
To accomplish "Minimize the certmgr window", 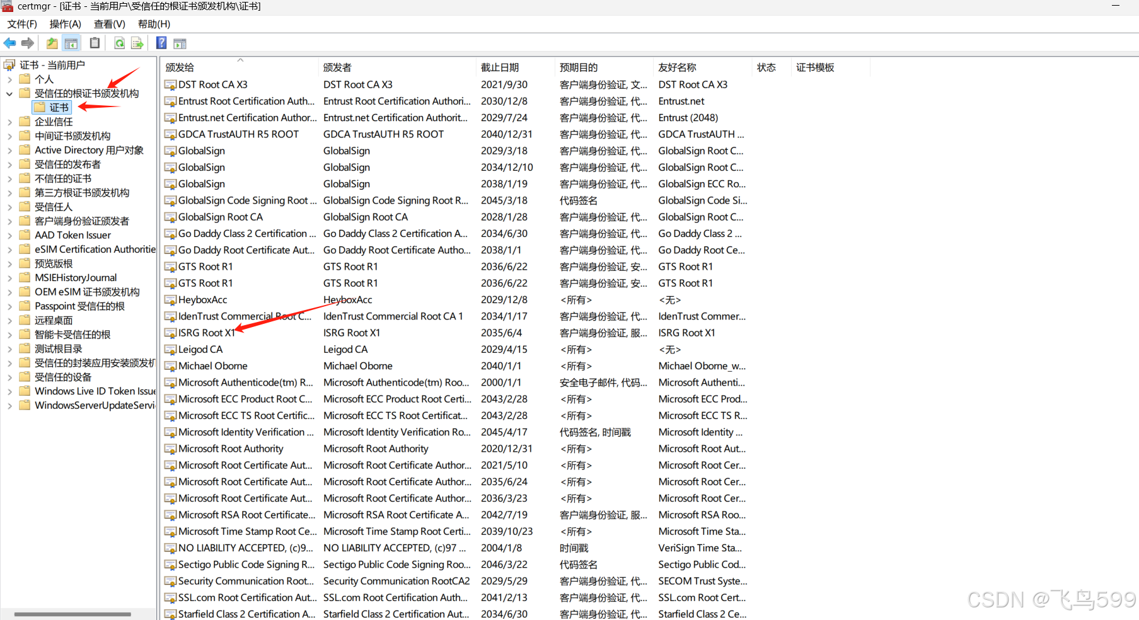I will tap(1115, 6).
